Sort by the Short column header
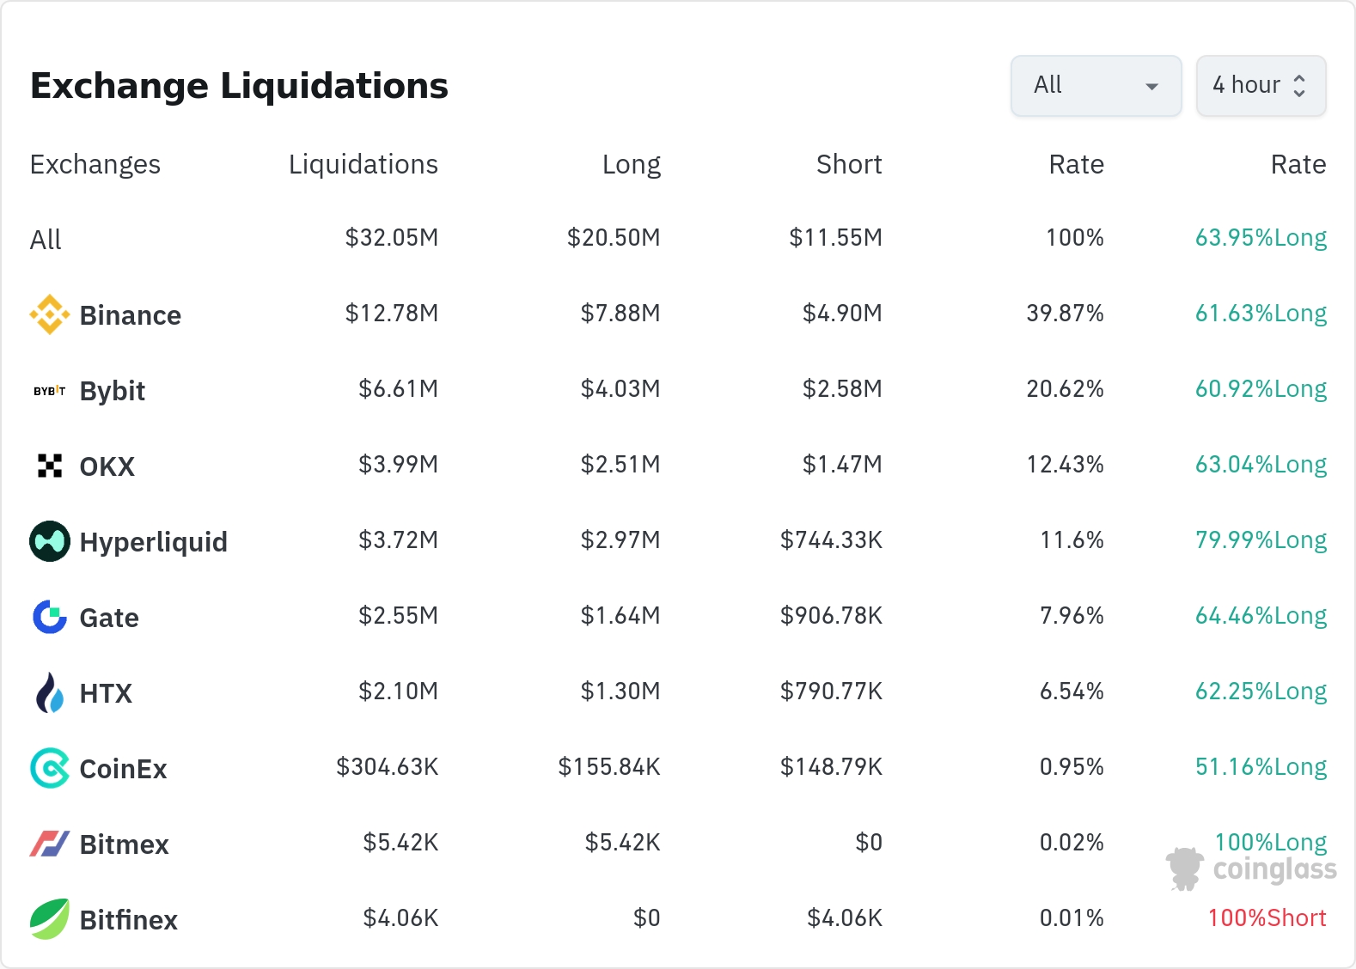 (848, 164)
